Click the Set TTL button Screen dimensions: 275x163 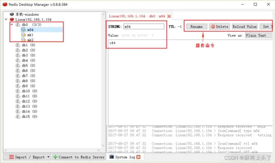266,27
